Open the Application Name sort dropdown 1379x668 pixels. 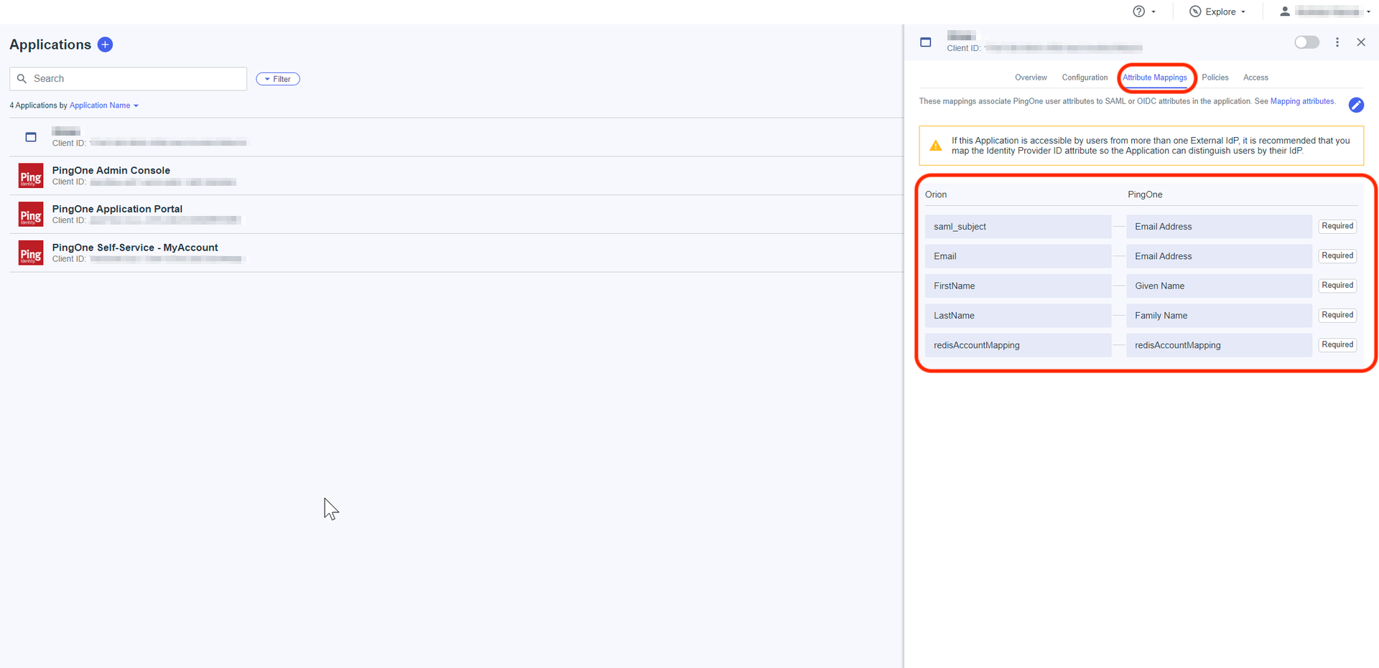[103, 105]
